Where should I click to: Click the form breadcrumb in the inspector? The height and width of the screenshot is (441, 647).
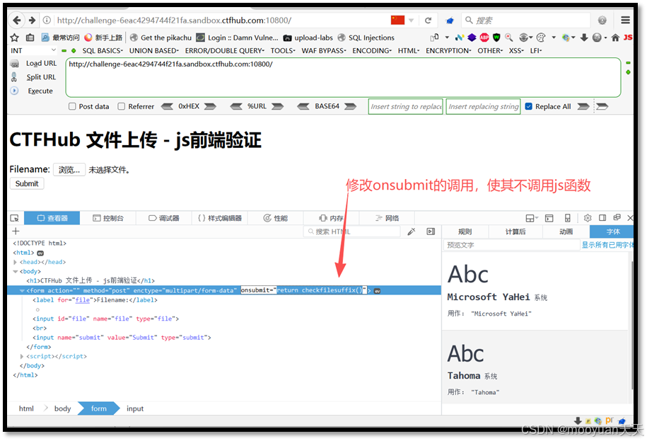(x=98, y=408)
